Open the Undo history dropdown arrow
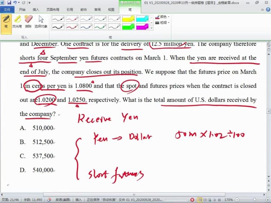 click(19, 3)
